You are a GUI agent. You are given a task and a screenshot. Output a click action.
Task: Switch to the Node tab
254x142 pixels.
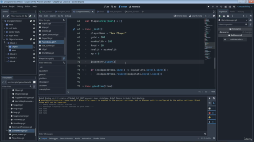[x=232, y=11]
